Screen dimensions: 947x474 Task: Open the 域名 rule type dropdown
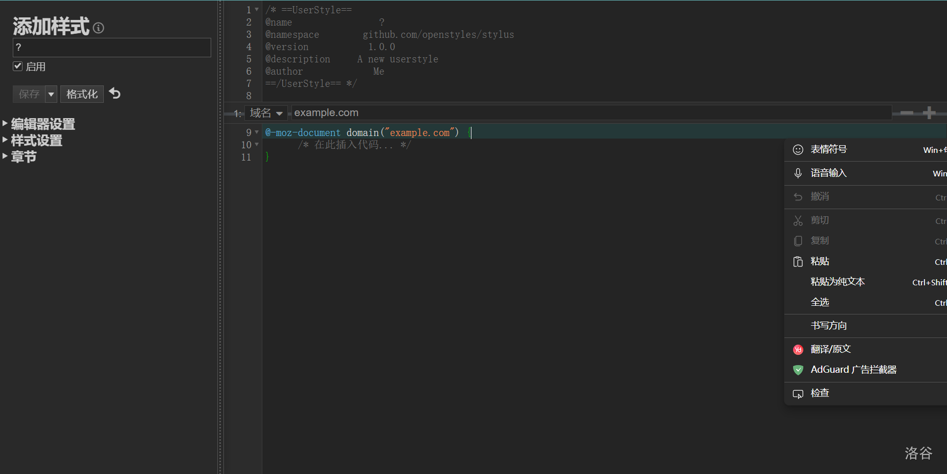(265, 113)
